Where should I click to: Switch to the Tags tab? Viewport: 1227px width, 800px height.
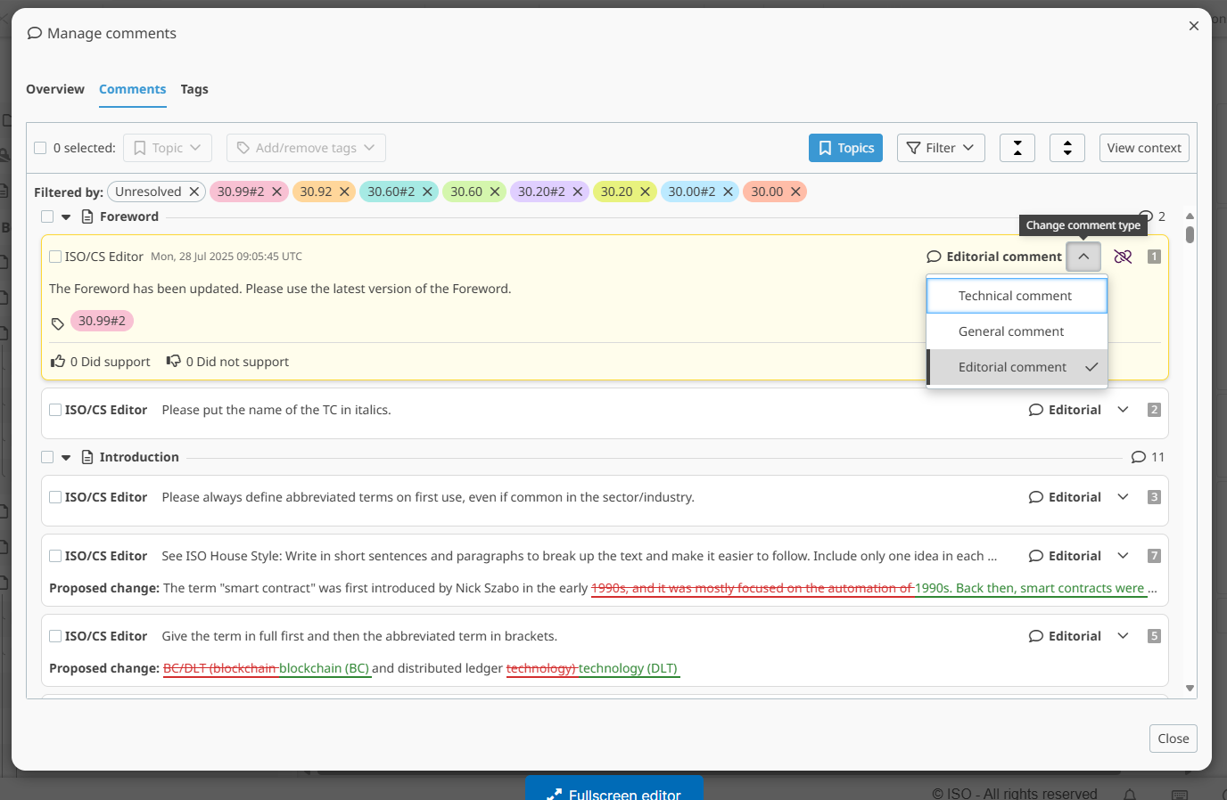pos(194,89)
